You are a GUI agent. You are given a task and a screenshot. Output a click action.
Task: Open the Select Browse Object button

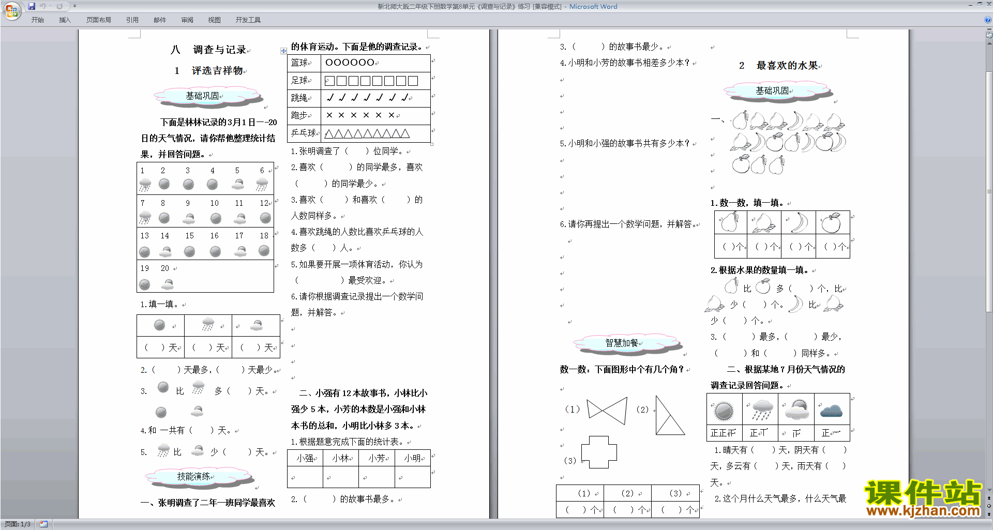(989, 506)
